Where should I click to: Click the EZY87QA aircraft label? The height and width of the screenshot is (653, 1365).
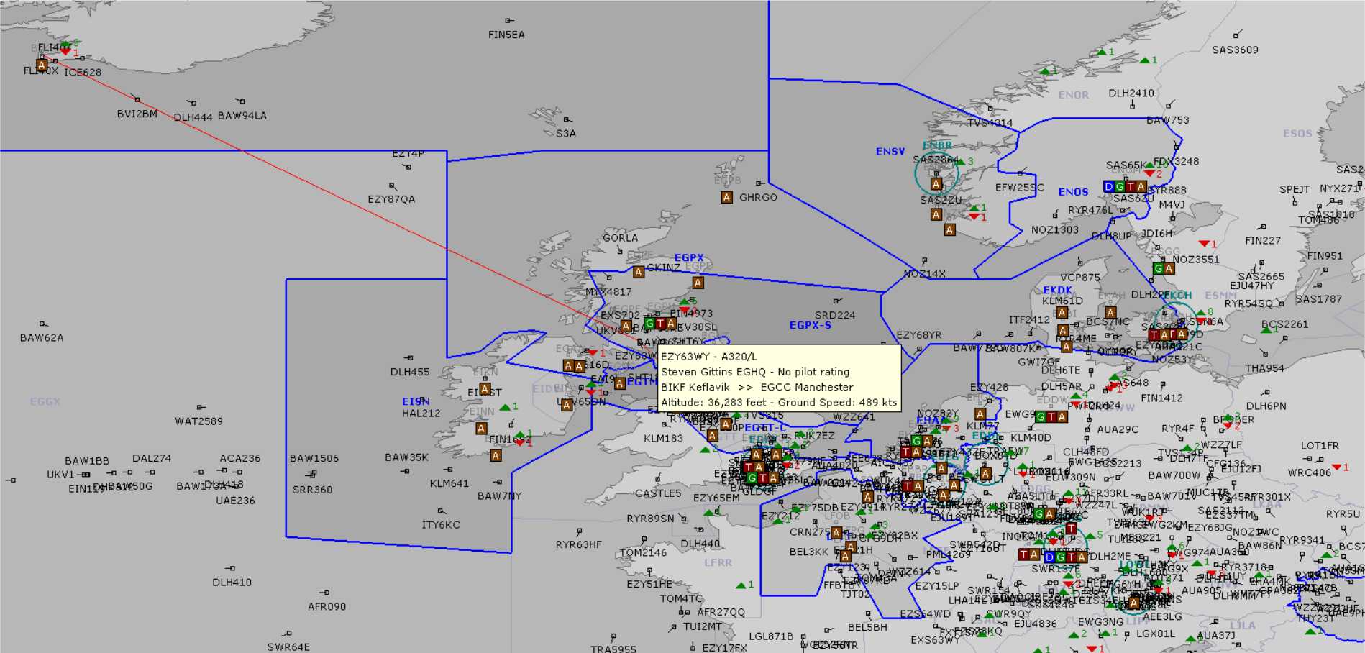click(391, 200)
